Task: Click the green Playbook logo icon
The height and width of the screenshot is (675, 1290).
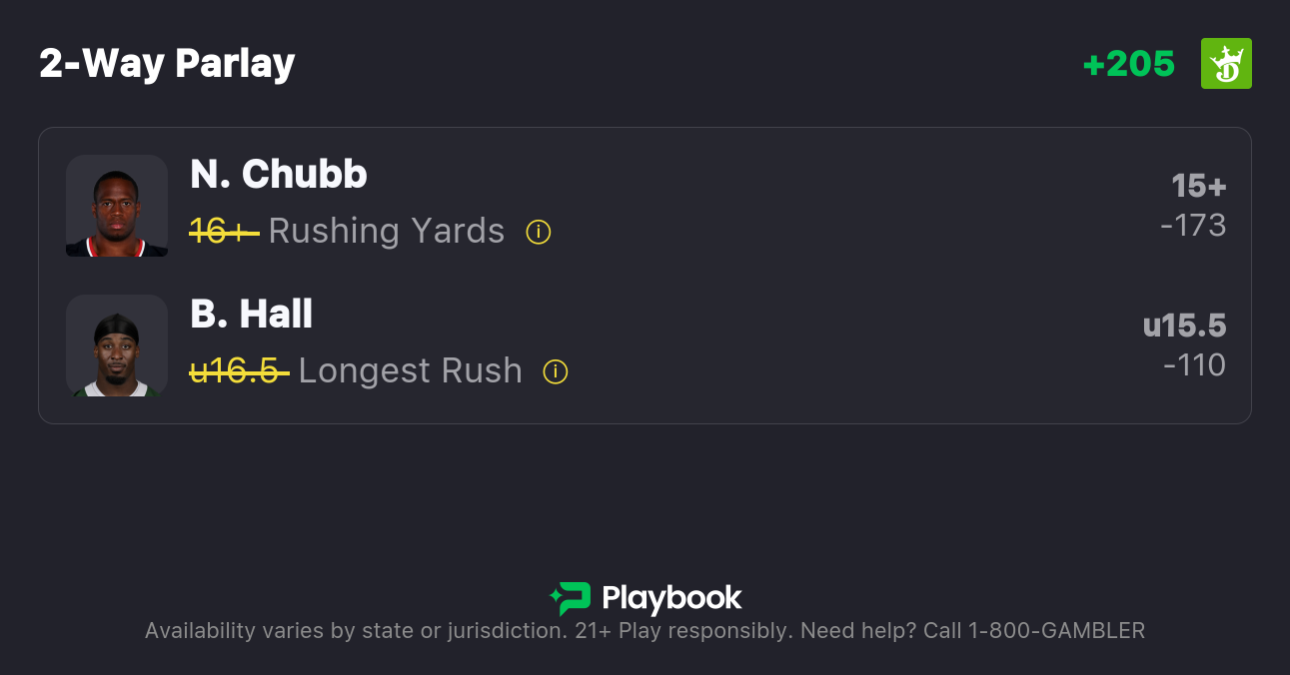Action: (571, 598)
